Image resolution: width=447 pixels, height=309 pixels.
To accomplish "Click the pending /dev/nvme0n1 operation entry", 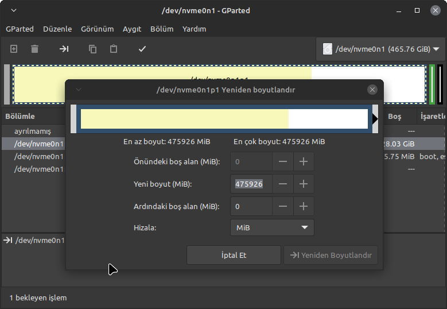I will pyautogui.click(x=34, y=241).
